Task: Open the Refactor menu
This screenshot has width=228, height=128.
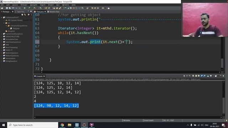Action: pyautogui.click(x=24, y=5)
